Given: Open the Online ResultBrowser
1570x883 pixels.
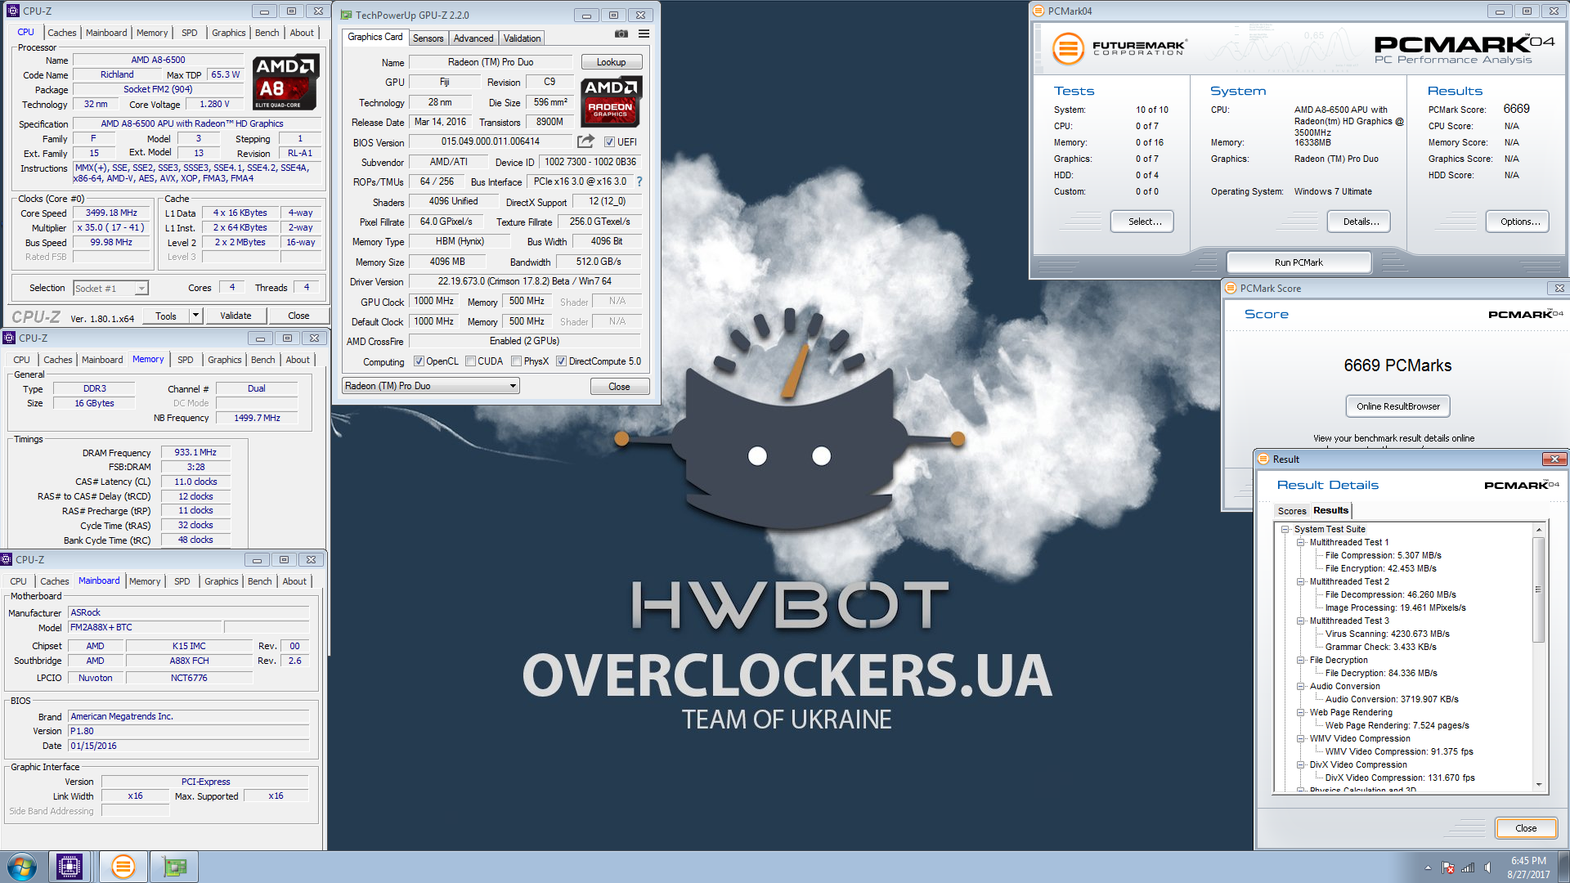Looking at the screenshot, I should click(1397, 406).
